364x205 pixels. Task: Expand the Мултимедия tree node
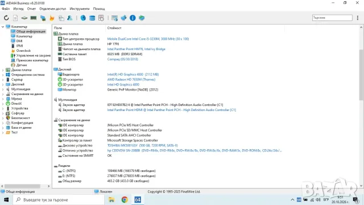pos(3,89)
